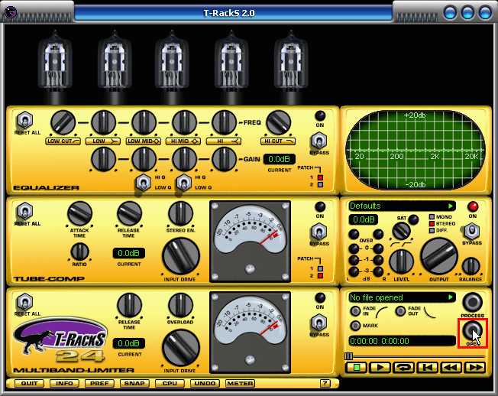The height and width of the screenshot is (396, 498).
Task: Click the Tube-Comp Input Drive knob
Action: click(x=181, y=256)
